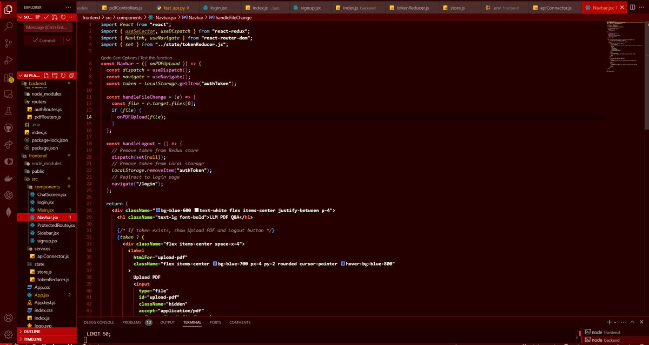Open the Search view in the activity bar
649x345 pixels.
click(8, 25)
